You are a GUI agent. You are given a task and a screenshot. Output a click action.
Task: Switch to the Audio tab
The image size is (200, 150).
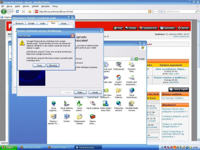(42, 23)
